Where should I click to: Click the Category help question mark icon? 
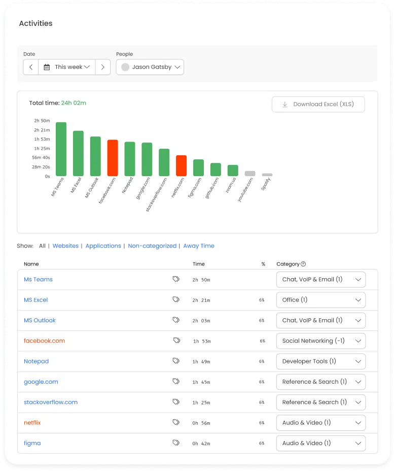coord(303,264)
